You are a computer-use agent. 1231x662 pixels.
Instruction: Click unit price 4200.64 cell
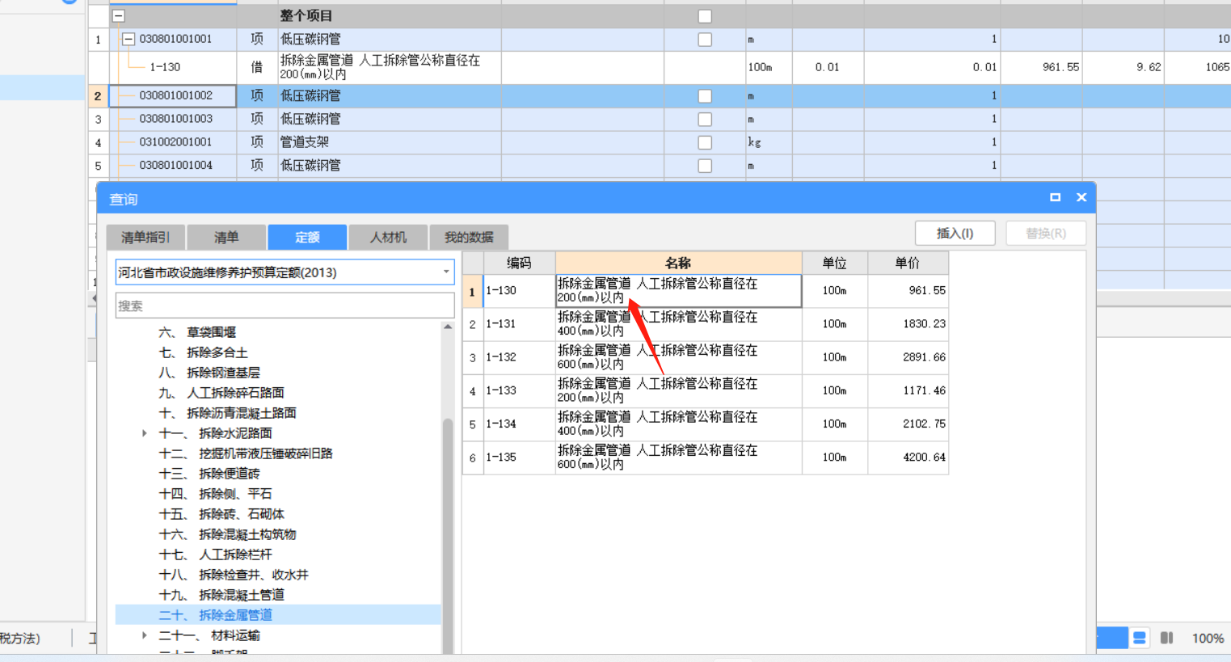click(908, 457)
